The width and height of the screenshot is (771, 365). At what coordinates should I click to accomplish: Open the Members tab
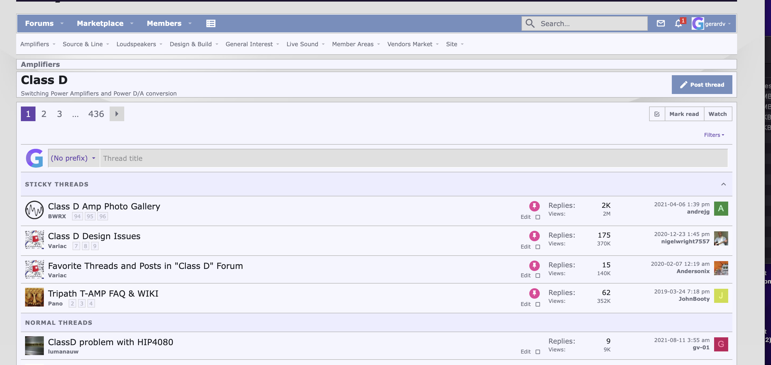164,23
